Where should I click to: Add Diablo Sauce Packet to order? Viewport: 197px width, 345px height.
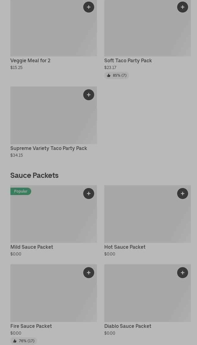[x=183, y=273]
